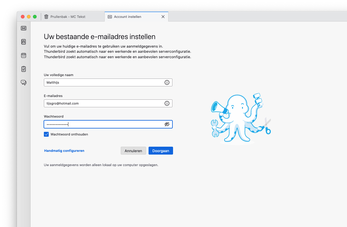Open the Mail space in sidebar
Image resolution: width=347 pixels, height=227 pixels.
[24, 28]
